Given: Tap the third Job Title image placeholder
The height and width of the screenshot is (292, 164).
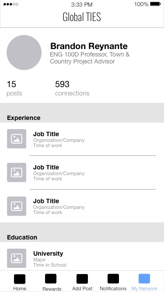Looking at the screenshot, I should (17, 206).
